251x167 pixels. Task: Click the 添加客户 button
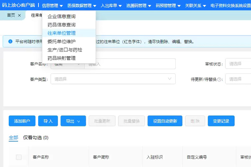pyautogui.click(x=22, y=121)
